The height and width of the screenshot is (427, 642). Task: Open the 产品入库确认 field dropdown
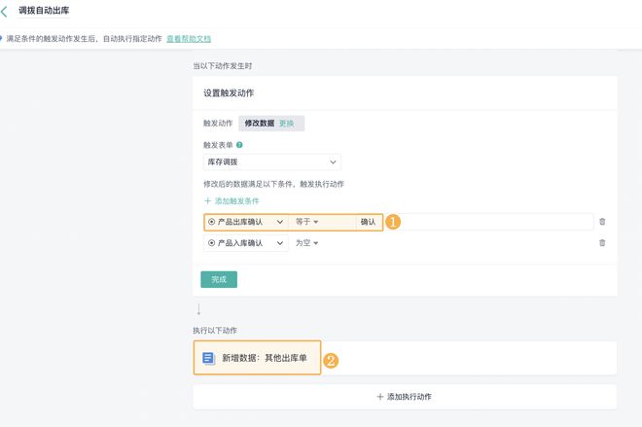246,243
